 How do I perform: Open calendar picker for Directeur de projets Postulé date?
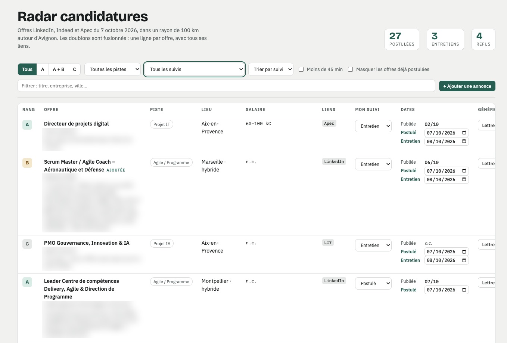coord(464,133)
